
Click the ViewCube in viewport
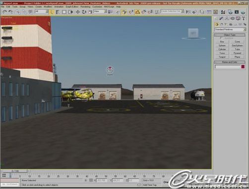(x=193, y=33)
